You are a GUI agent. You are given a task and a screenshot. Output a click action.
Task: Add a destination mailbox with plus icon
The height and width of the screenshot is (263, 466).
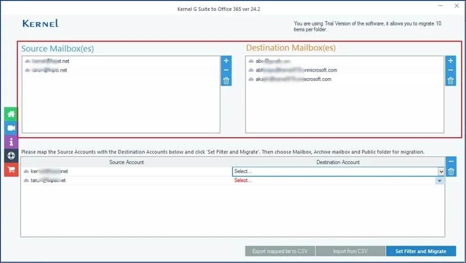[x=450, y=61]
